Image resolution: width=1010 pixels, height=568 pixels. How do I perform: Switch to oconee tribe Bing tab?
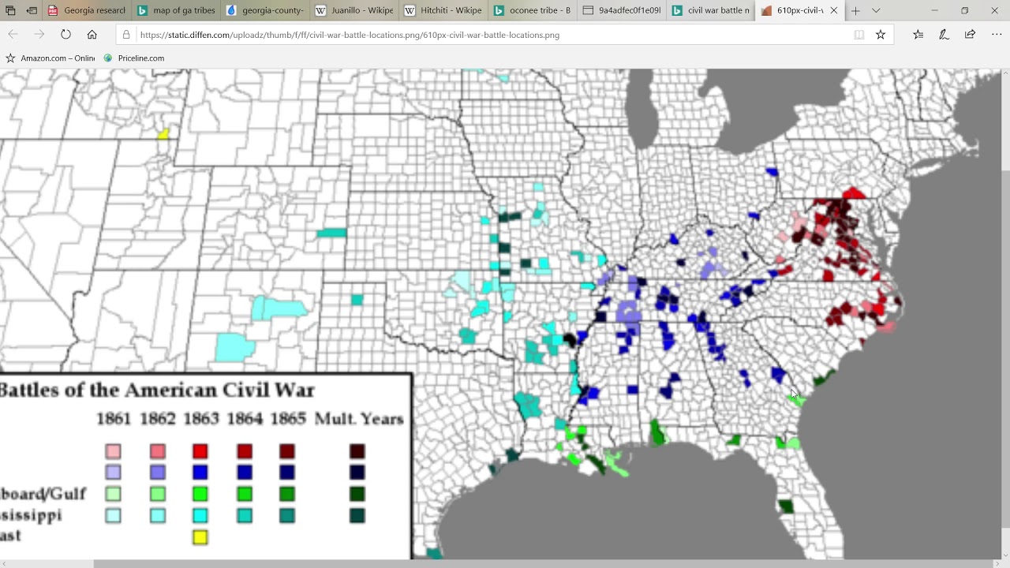[533, 10]
